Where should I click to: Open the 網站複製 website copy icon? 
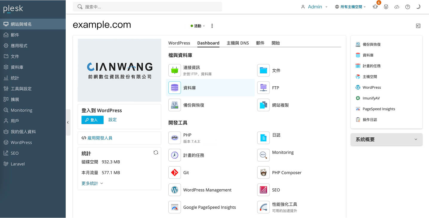263,105
